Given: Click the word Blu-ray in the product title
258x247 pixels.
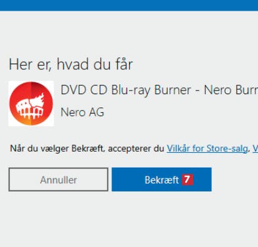Looking at the screenshot, I should point(130,90).
